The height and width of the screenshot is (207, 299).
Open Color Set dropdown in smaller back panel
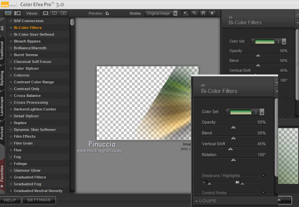(284, 42)
